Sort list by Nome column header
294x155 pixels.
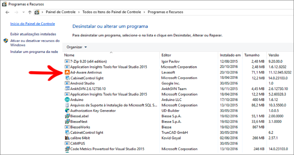pyautogui.click(x=69, y=55)
